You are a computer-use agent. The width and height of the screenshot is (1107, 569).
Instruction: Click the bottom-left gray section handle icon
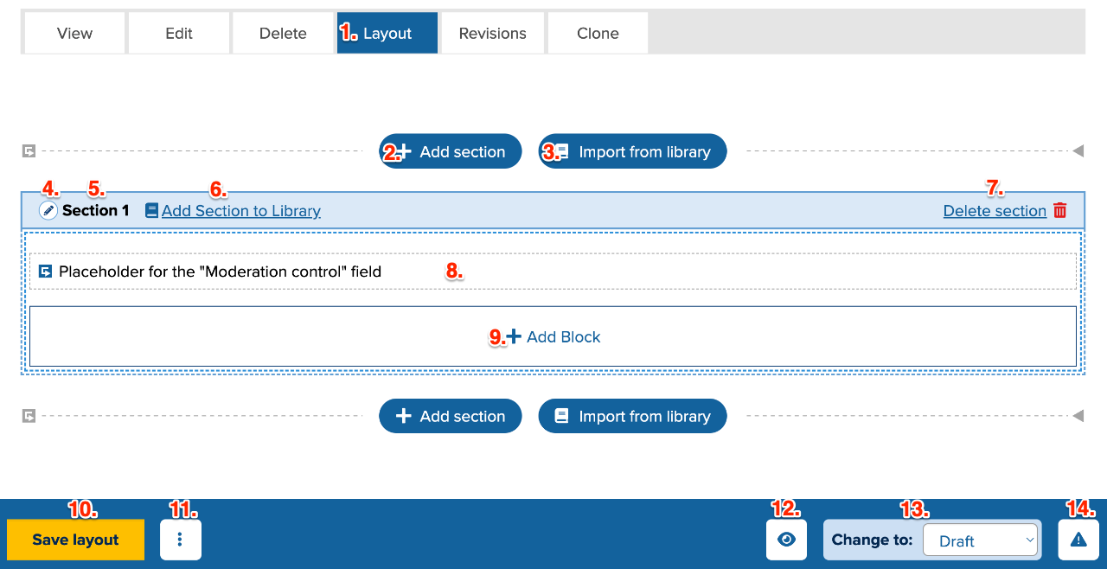pyautogui.click(x=29, y=416)
